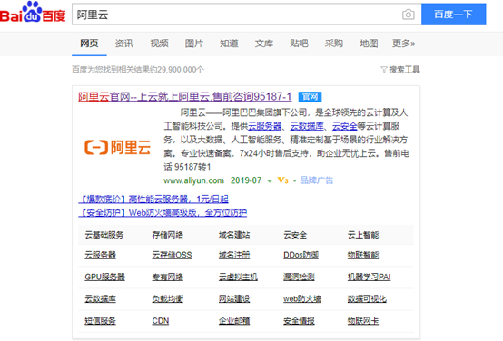Switch to the 资讯 tab

coord(124,44)
